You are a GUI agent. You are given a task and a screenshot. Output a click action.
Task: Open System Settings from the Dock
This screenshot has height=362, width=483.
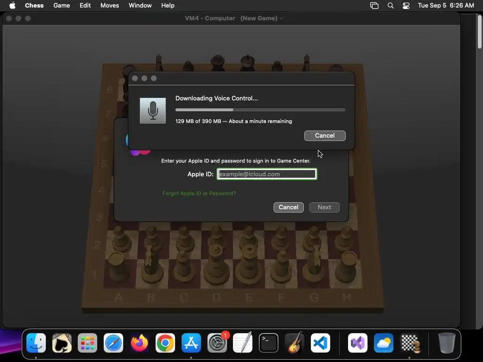(217, 343)
